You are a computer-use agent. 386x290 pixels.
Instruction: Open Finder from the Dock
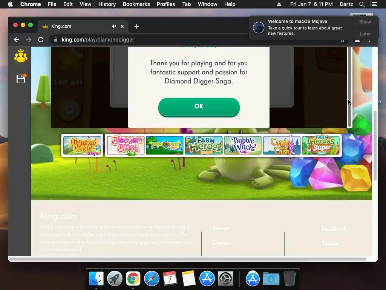coord(96,279)
